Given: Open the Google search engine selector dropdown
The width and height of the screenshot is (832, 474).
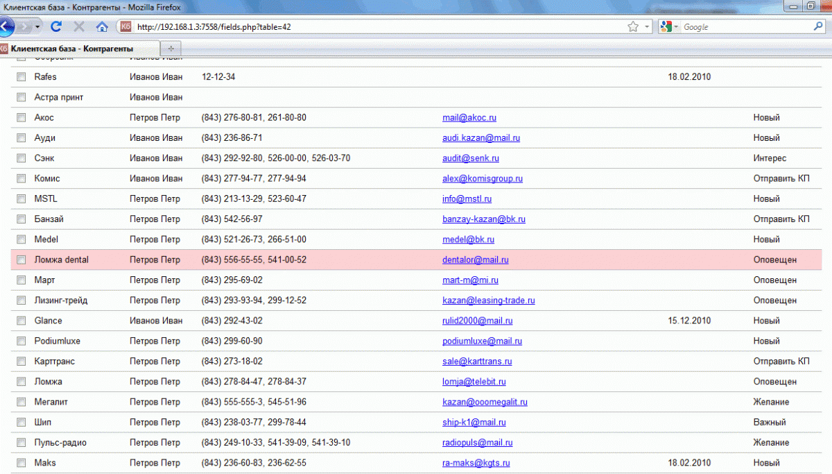Looking at the screenshot, I should pos(670,26).
